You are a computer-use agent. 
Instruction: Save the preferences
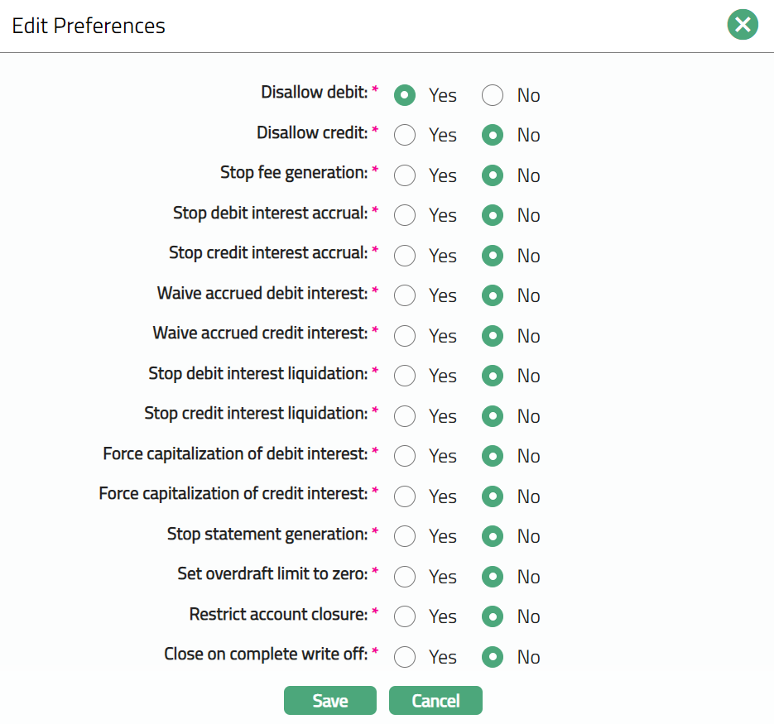tap(329, 701)
